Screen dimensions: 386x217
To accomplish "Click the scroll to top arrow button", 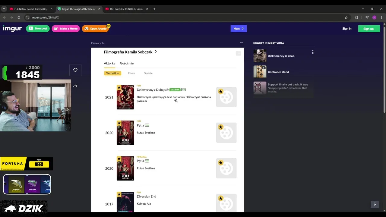I will tap(375, 204).
